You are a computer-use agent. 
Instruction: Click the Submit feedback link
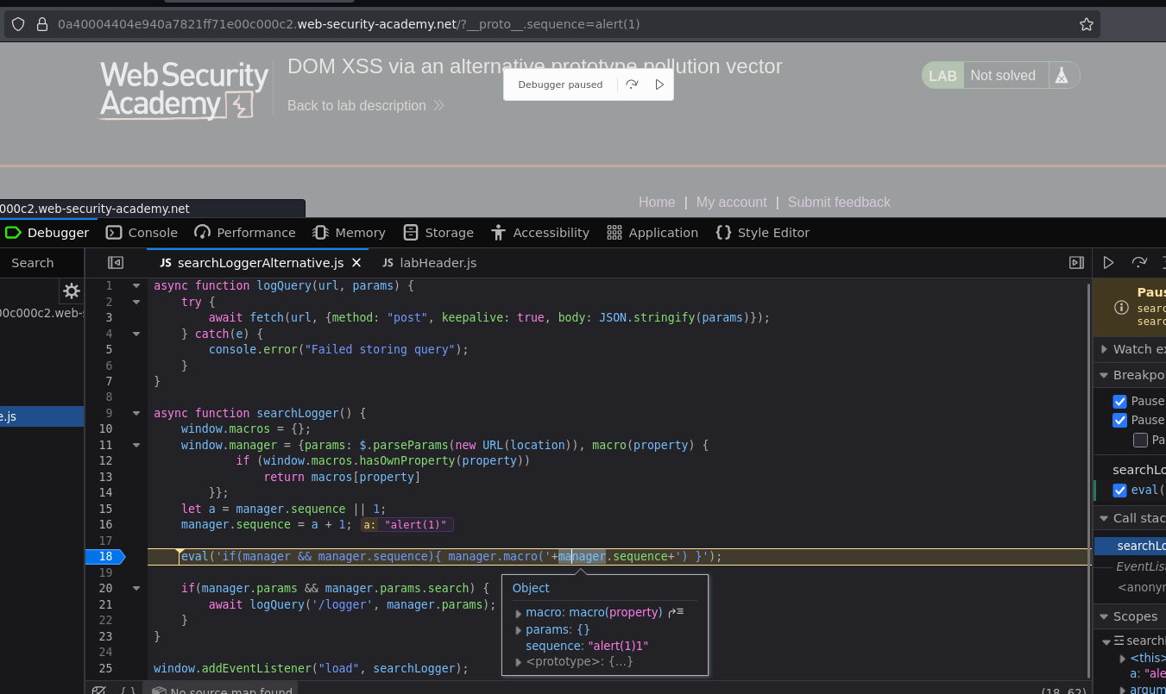point(839,202)
